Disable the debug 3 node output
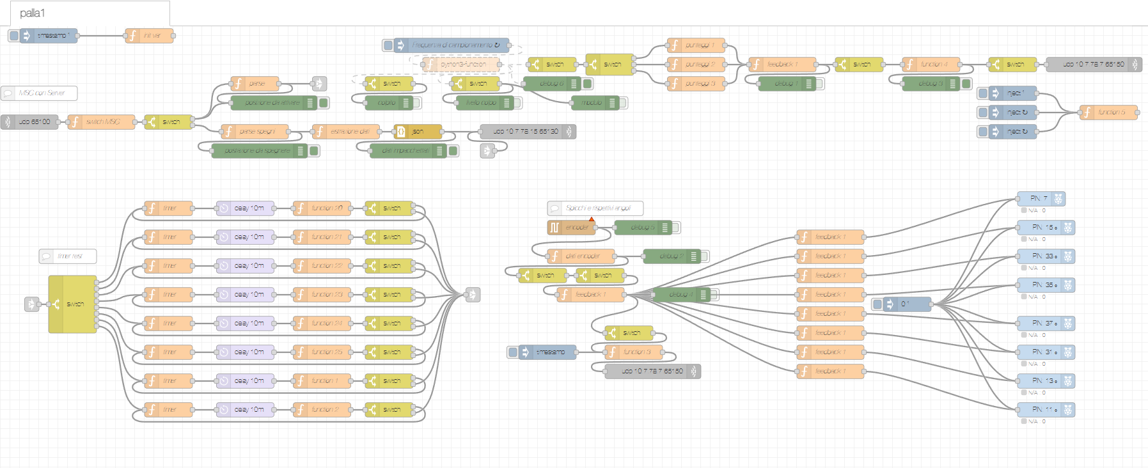Screen dimensions: 1148x468 966,84
